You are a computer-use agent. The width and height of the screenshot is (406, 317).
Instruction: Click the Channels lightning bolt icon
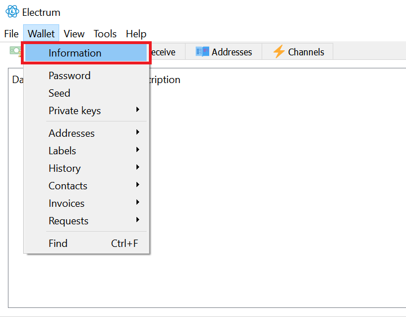point(279,52)
